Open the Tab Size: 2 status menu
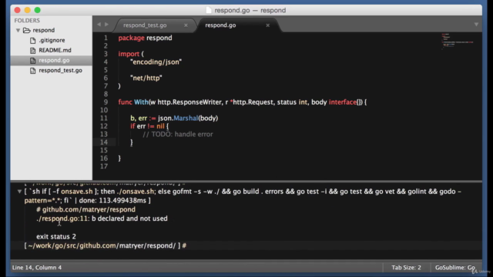Viewport: 493px width, 277px height. tap(406, 268)
